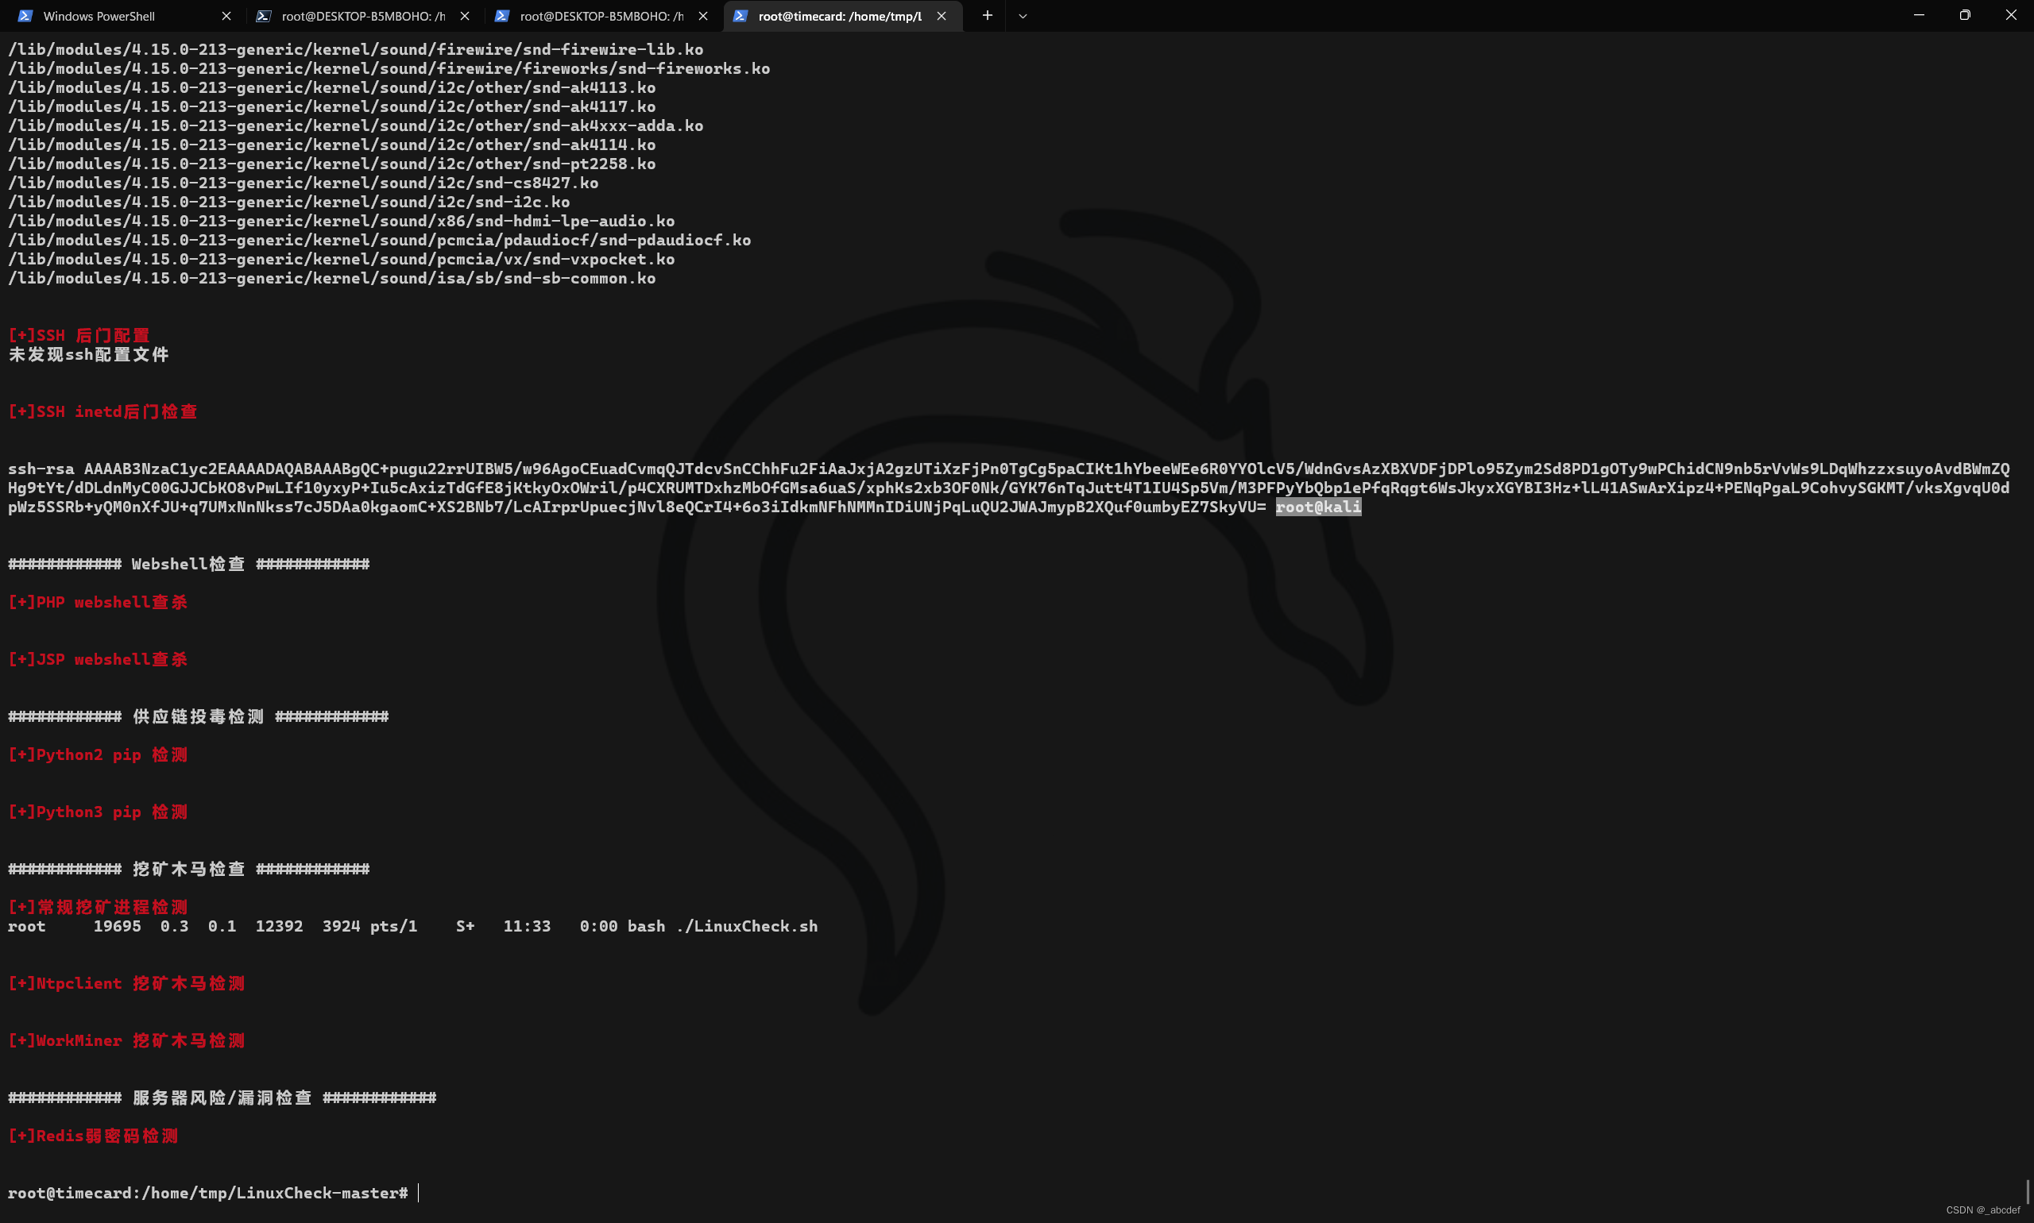Close the Windows PowerShell tab
Viewport: 2034px width, 1223px height.
tap(226, 16)
